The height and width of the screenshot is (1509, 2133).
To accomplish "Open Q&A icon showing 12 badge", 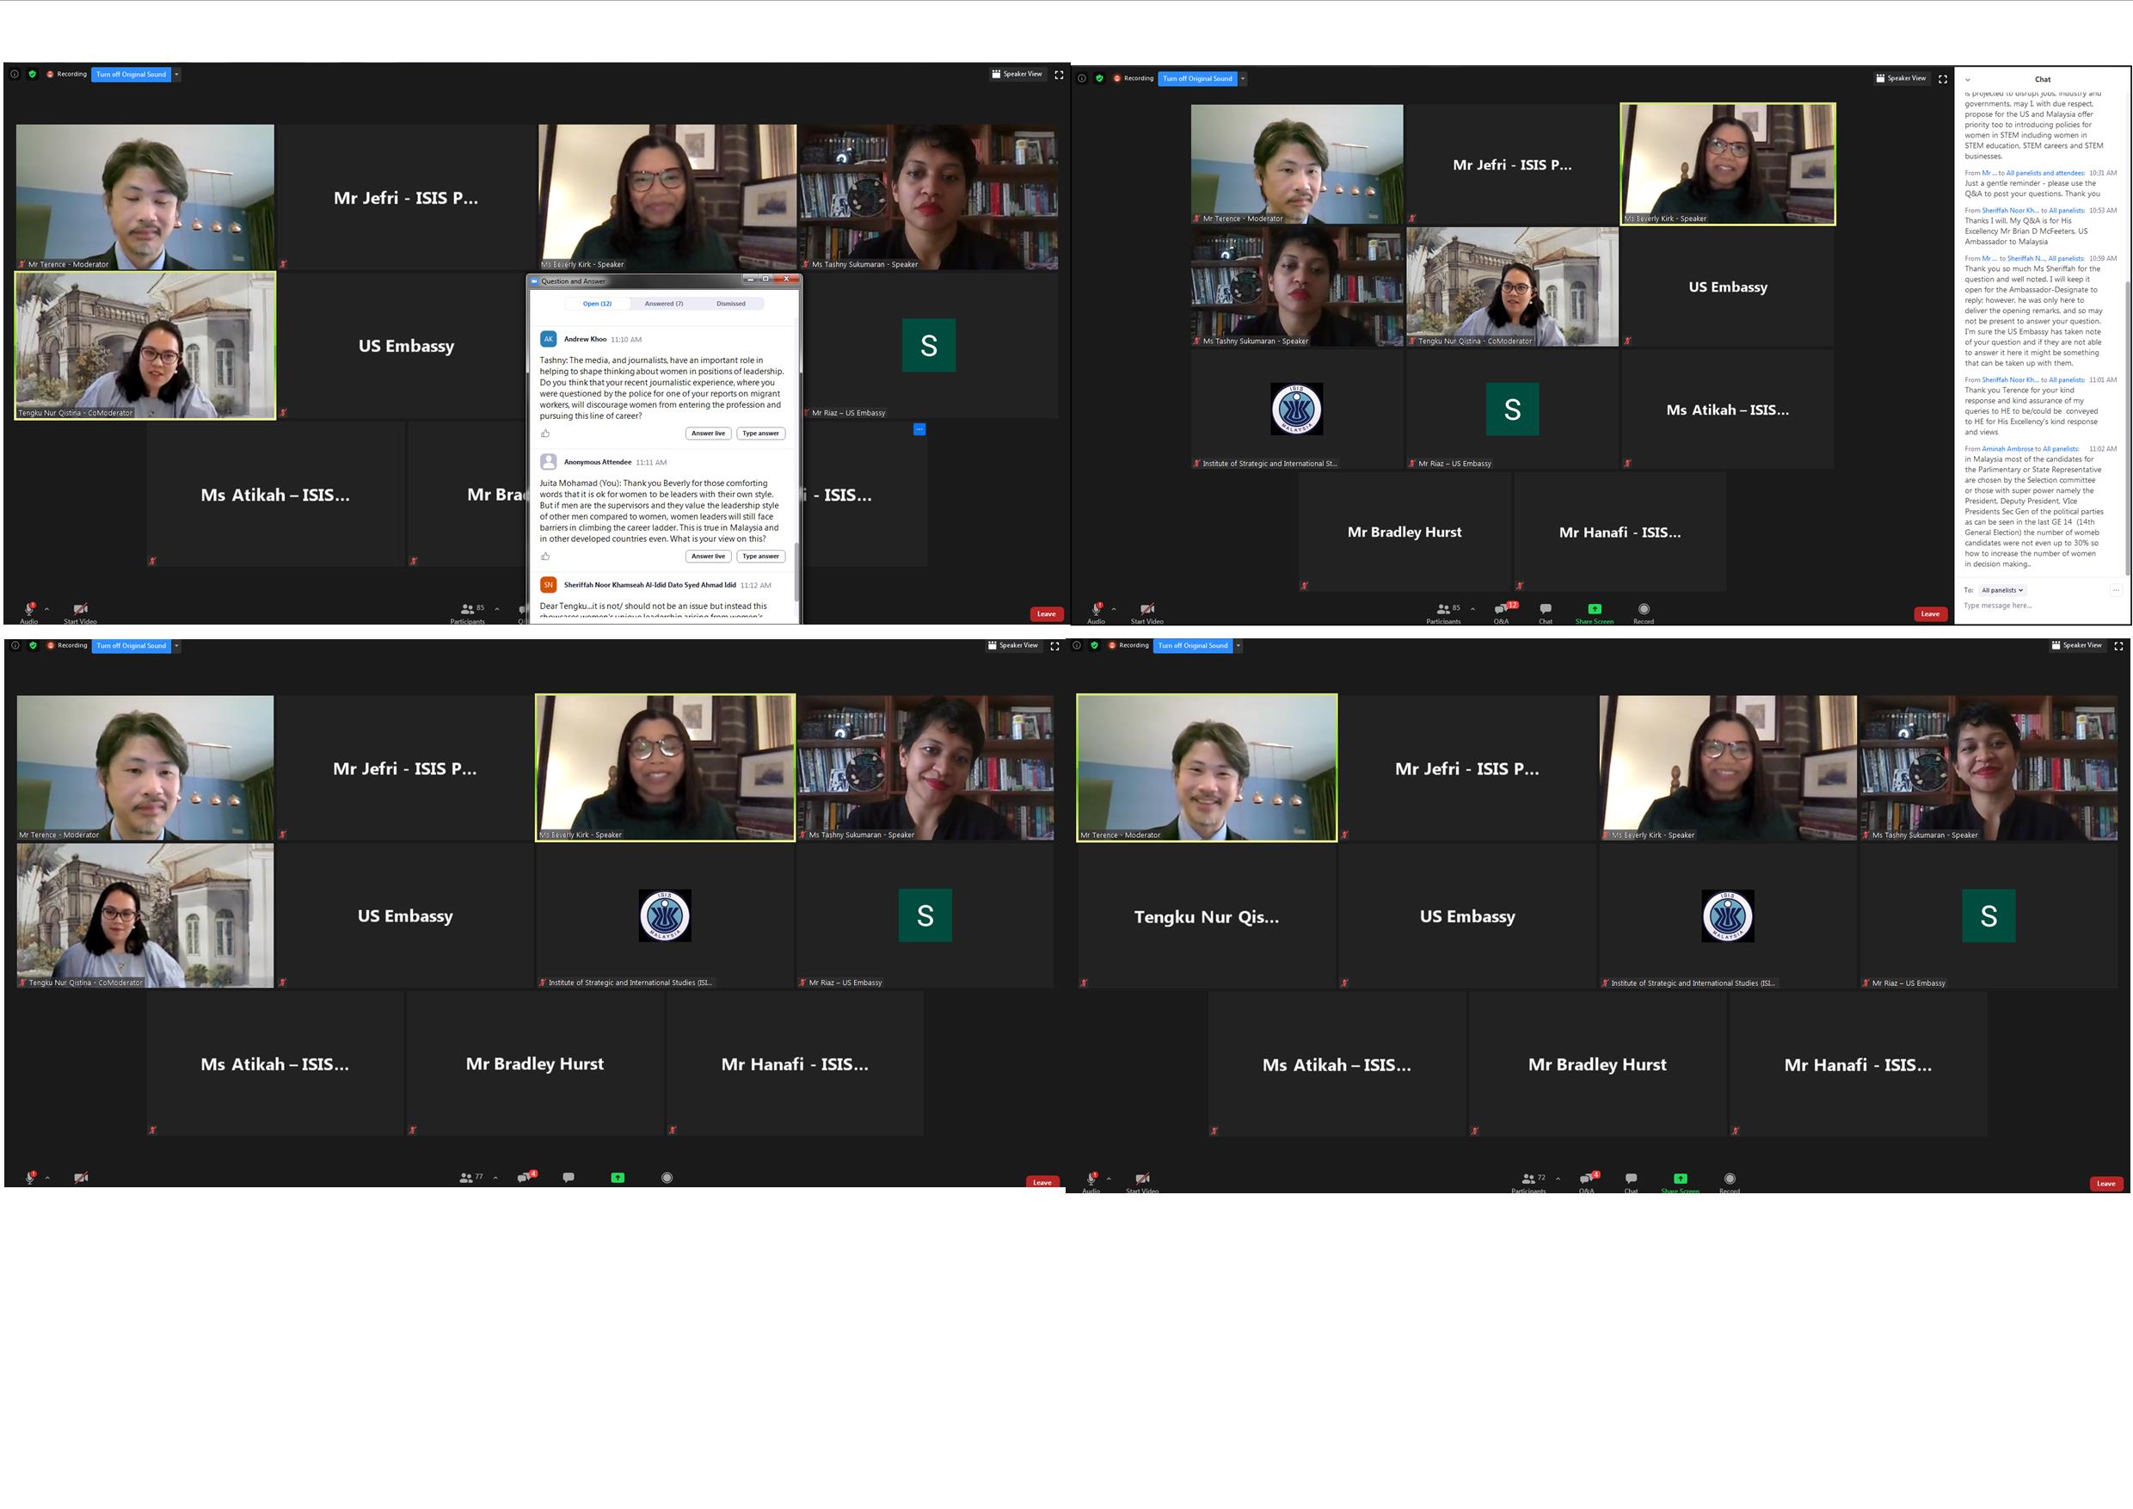I will (x=1502, y=608).
